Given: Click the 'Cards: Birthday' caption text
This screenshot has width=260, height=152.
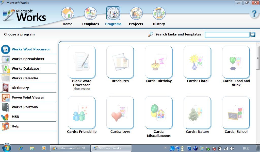Looking at the screenshot, I should (x=159, y=81).
